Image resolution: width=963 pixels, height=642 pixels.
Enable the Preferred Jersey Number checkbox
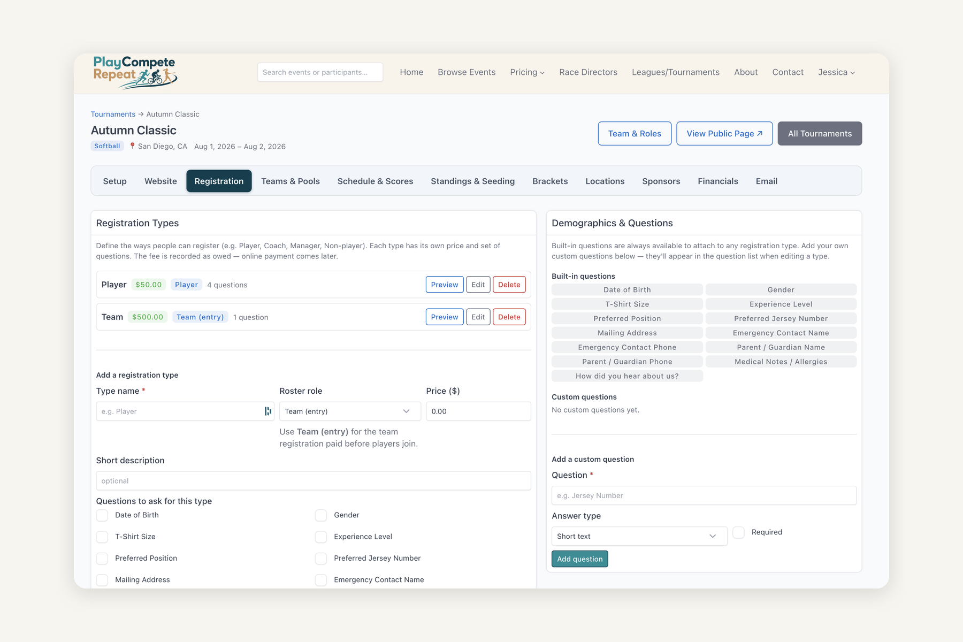[321, 559]
